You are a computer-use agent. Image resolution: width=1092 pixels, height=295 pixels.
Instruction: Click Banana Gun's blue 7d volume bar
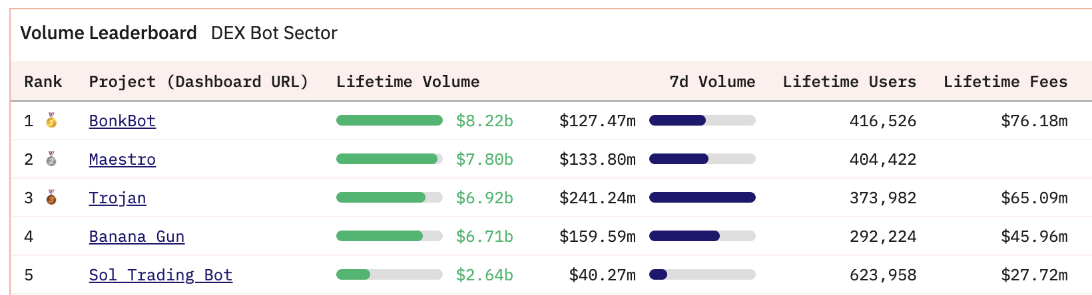(684, 236)
